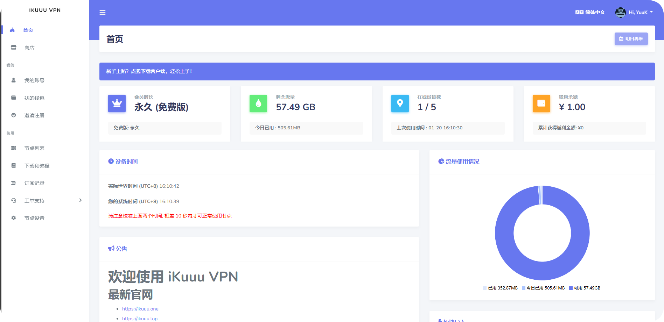Screen dimensions: 664x322
Task: Open 订阅记录 in sidebar
Action: point(34,183)
